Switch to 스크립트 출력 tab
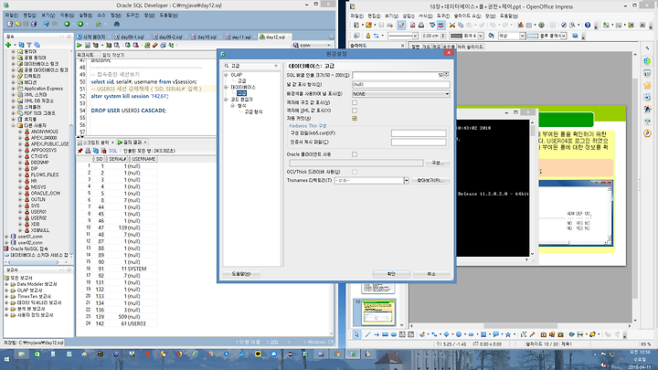658x370 pixels. (95, 143)
